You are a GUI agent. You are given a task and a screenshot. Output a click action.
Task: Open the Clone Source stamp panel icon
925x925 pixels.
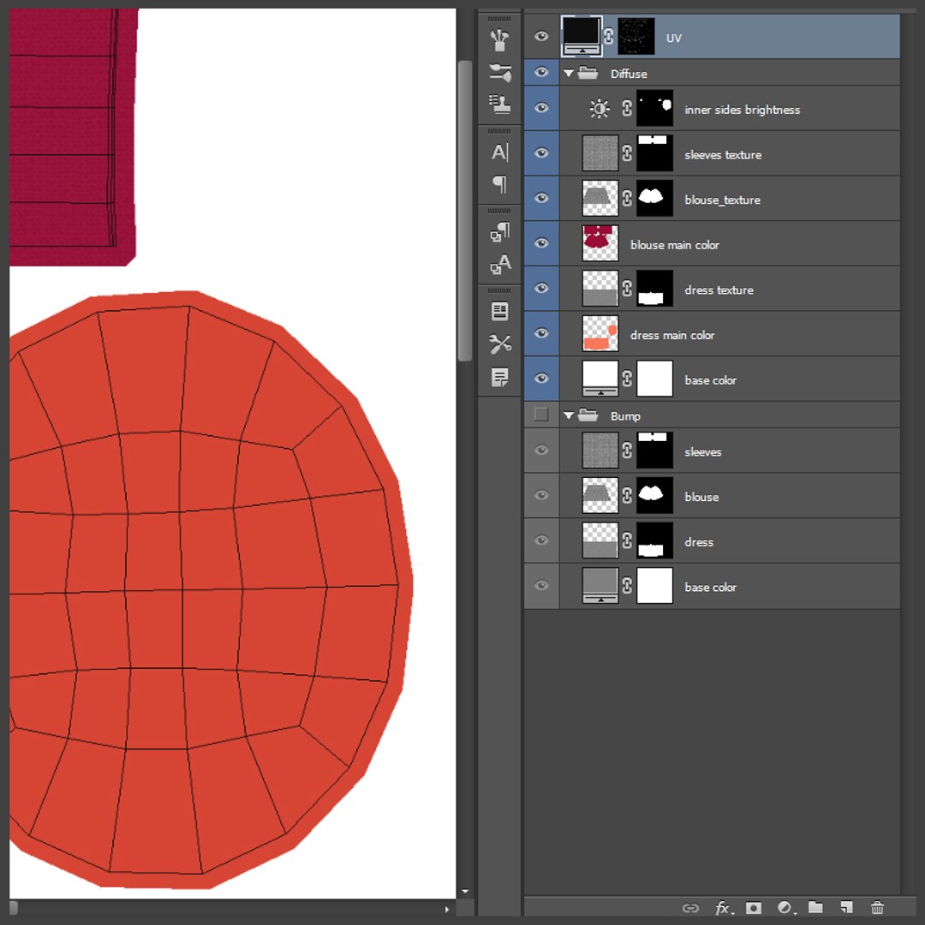(499, 104)
